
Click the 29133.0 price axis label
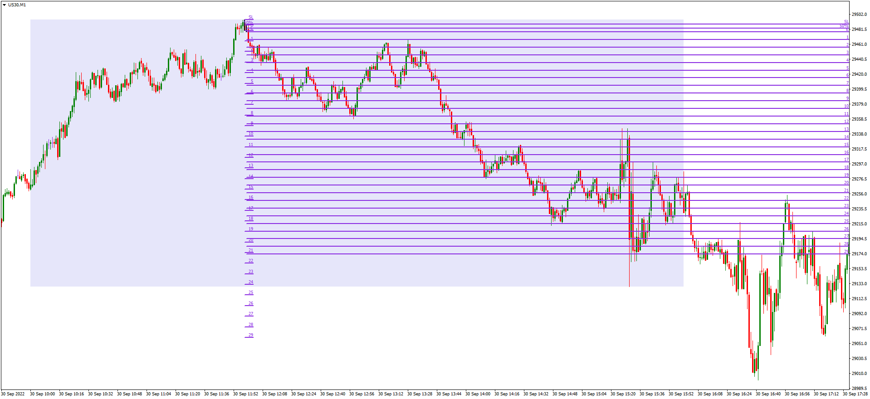click(859, 284)
